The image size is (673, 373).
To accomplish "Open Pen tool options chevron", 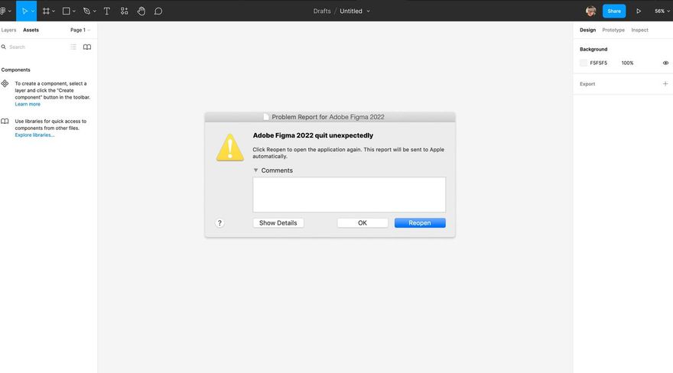I will pyautogui.click(x=94, y=11).
